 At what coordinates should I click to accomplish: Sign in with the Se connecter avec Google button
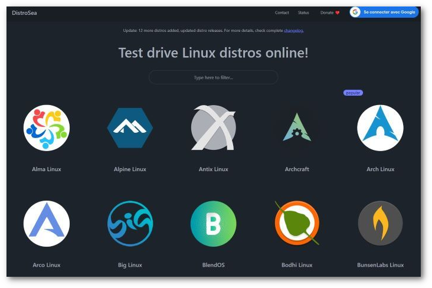click(384, 12)
